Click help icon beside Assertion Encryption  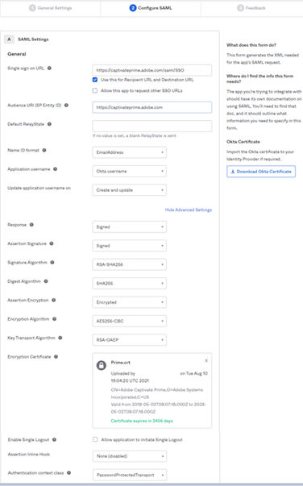click(54, 300)
